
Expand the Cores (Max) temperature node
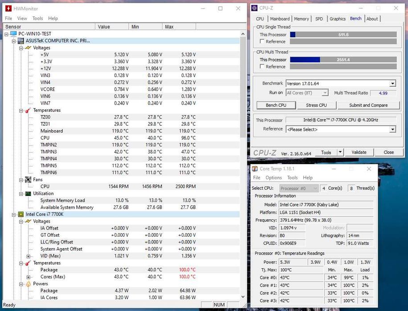[29, 277]
